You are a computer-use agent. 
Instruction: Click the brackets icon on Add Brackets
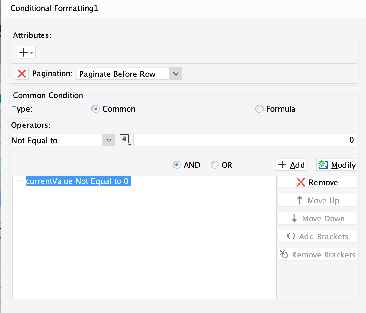291,236
